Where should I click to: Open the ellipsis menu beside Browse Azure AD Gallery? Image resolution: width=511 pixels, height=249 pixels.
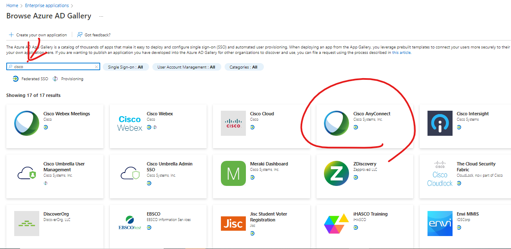101,16
